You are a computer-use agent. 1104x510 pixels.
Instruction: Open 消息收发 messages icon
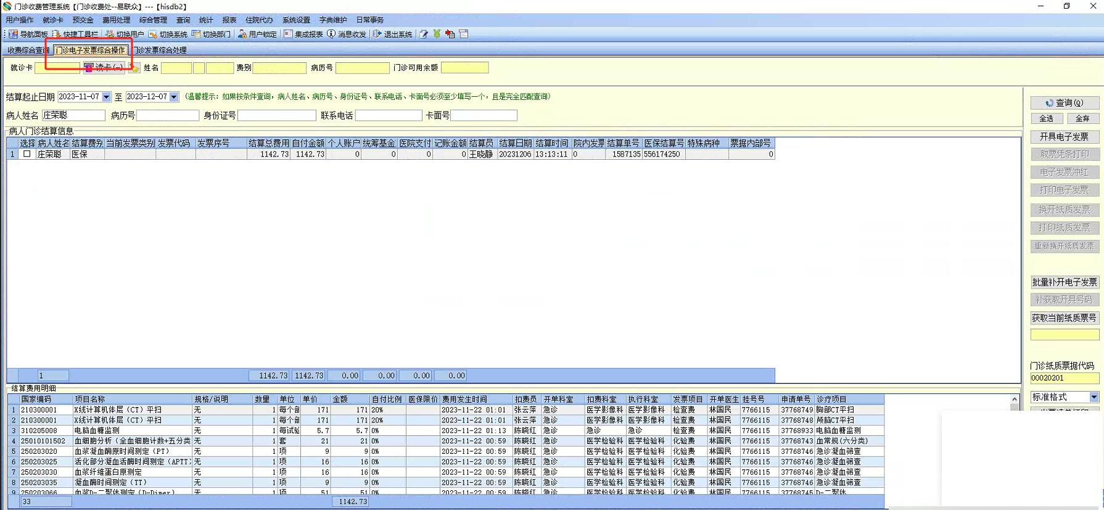(347, 34)
